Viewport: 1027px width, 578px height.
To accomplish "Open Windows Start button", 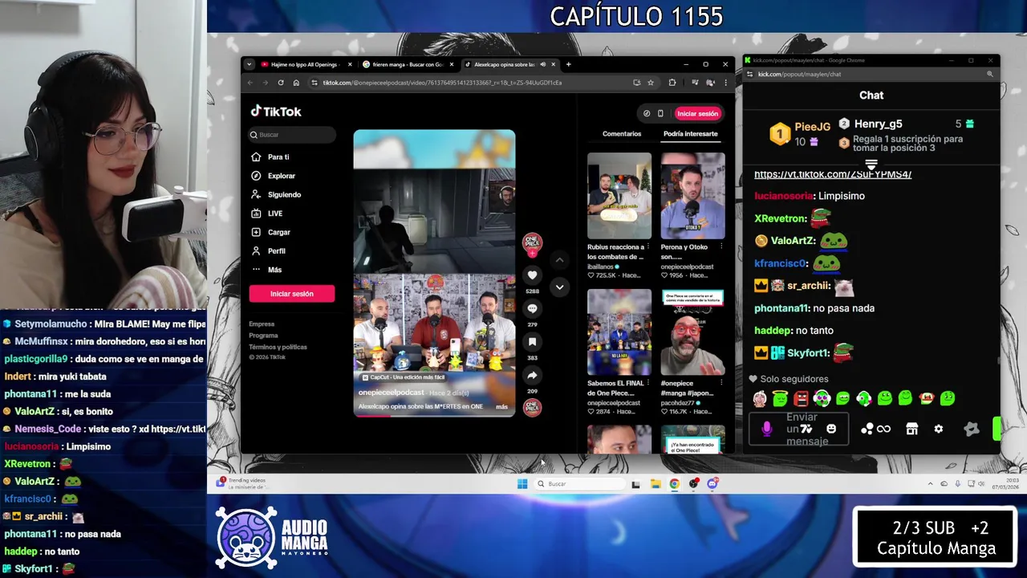I will tap(522, 483).
